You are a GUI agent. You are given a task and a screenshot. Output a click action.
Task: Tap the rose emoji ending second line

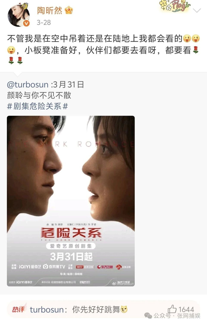click(x=195, y=50)
